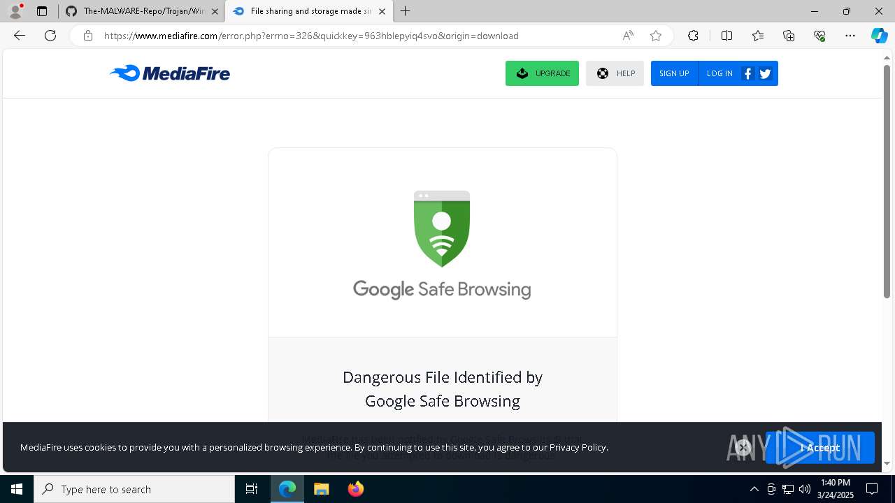Open Settings and more ellipsis menu

850,36
